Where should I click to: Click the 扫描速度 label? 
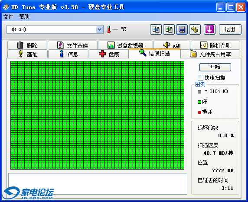208,145
